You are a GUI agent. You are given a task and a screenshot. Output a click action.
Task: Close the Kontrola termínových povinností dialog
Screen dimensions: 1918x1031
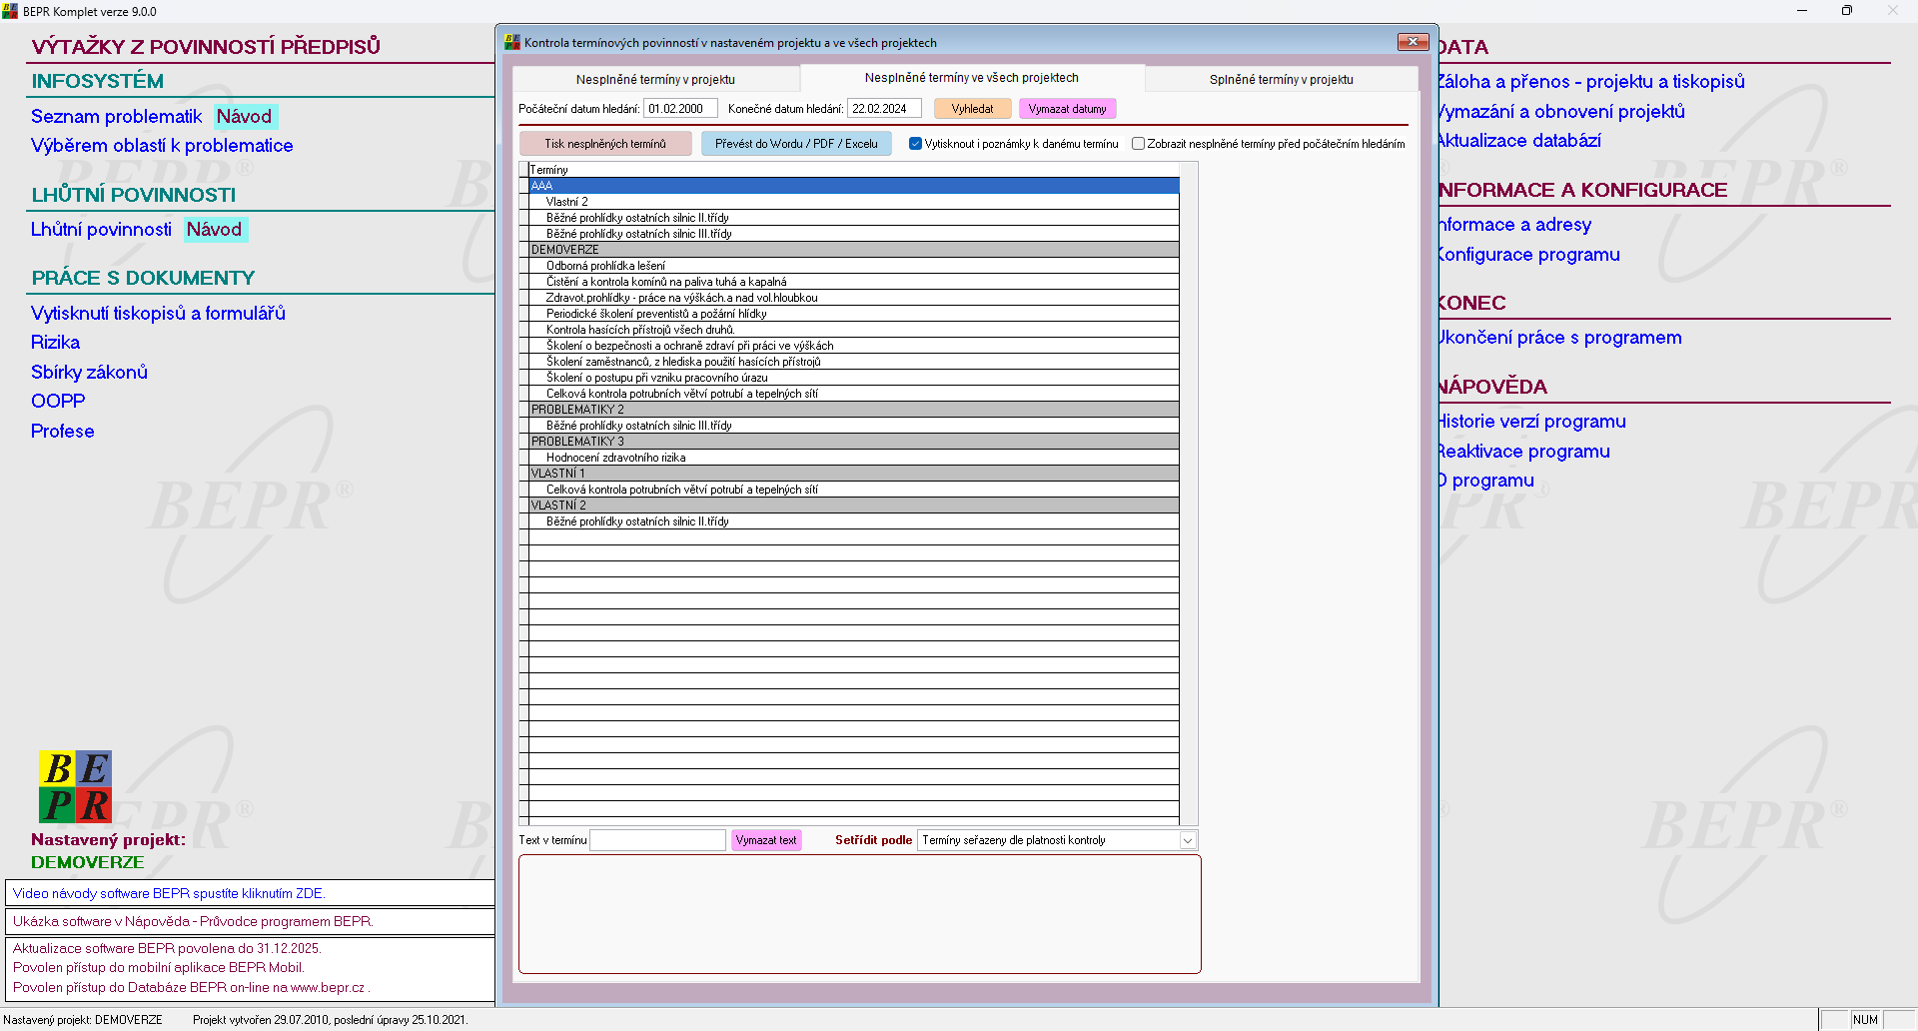(x=1413, y=42)
